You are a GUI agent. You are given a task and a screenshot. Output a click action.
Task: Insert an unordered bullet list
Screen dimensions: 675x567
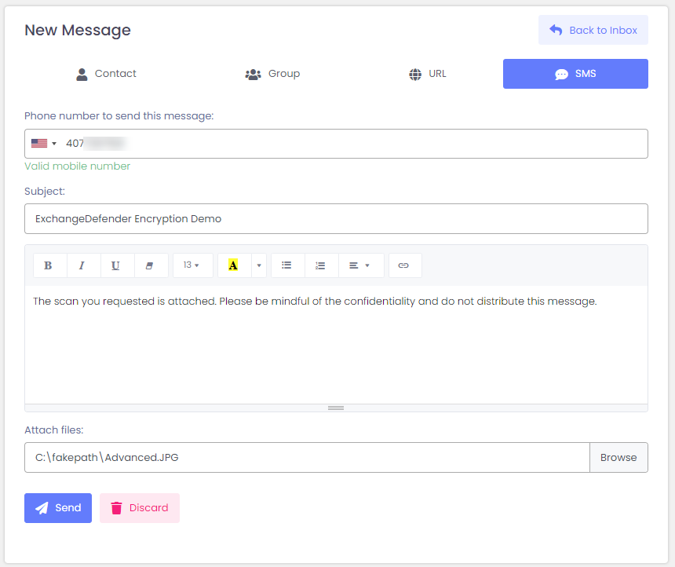tap(287, 265)
